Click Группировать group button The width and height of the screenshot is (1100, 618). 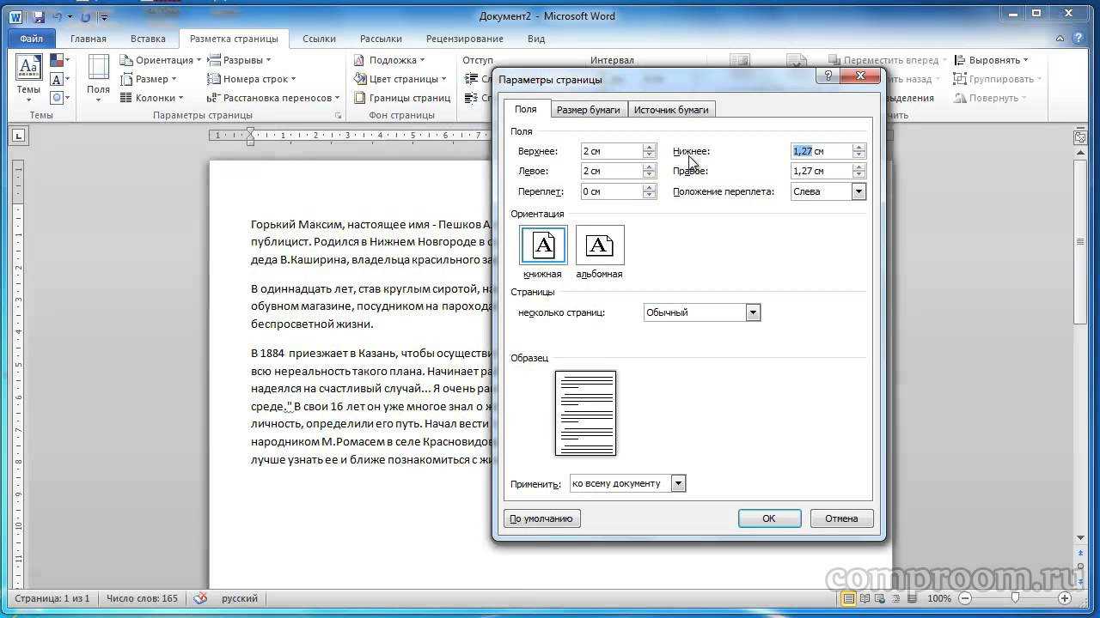[997, 79]
